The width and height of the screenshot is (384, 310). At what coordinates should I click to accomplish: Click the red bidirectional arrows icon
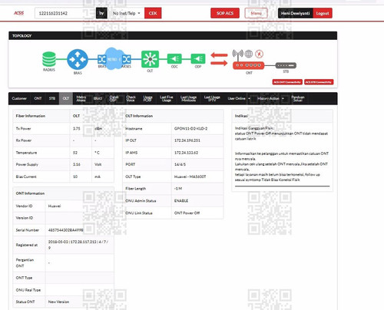(x=219, y=59)
